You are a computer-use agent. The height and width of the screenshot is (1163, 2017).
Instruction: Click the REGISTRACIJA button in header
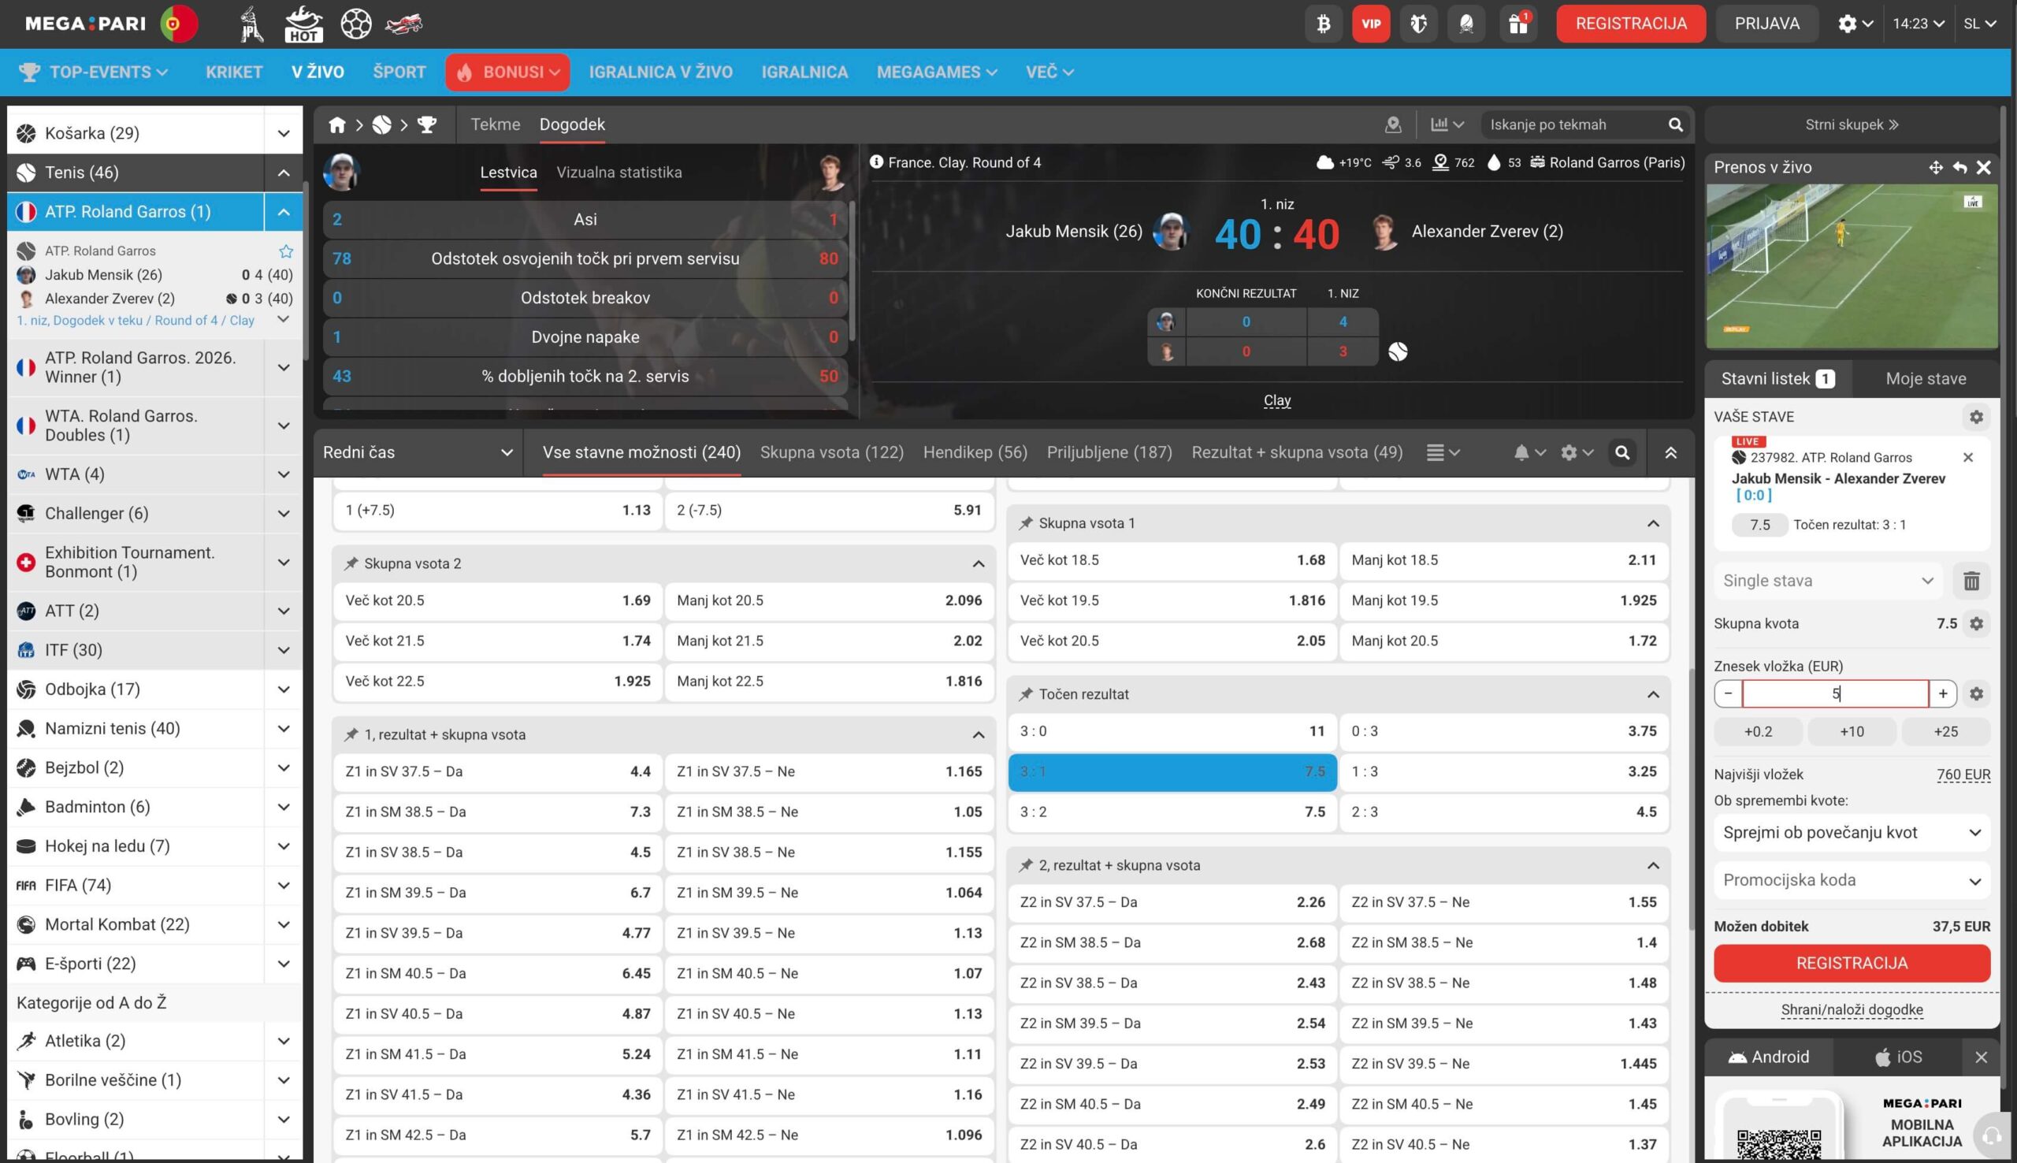[1630, 24]
